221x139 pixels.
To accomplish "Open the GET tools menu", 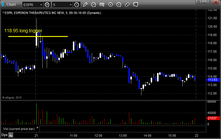I will coord(102,5).
